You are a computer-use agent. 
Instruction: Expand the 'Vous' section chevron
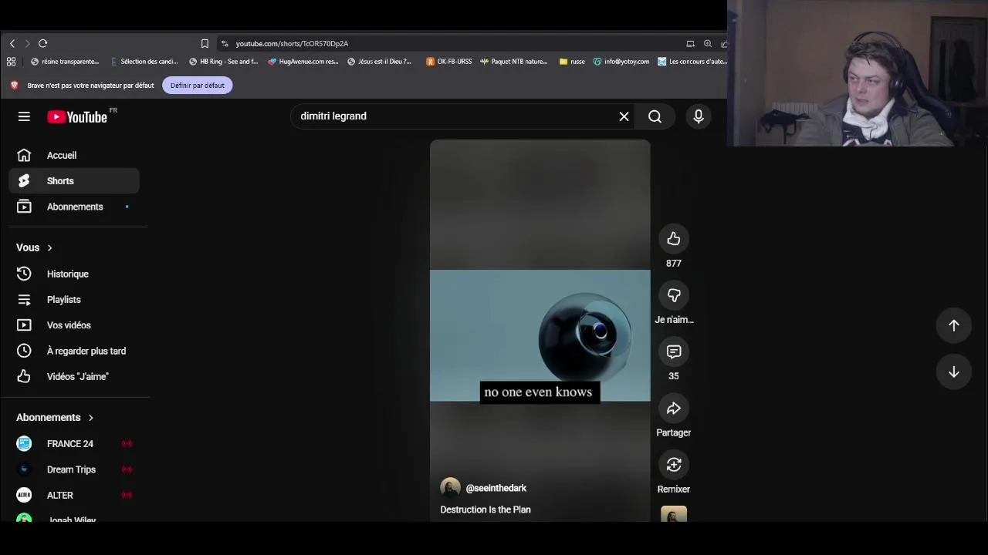pyautogui.click(x=49, y=247)
